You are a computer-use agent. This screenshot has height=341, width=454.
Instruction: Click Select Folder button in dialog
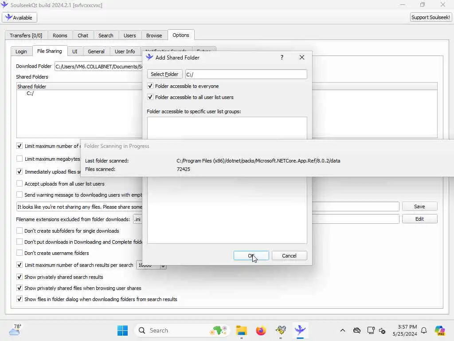click(164, 74)
